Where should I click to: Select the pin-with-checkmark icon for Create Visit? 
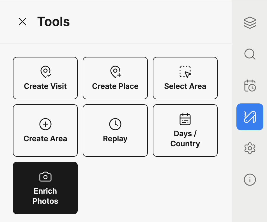(45, 72)
